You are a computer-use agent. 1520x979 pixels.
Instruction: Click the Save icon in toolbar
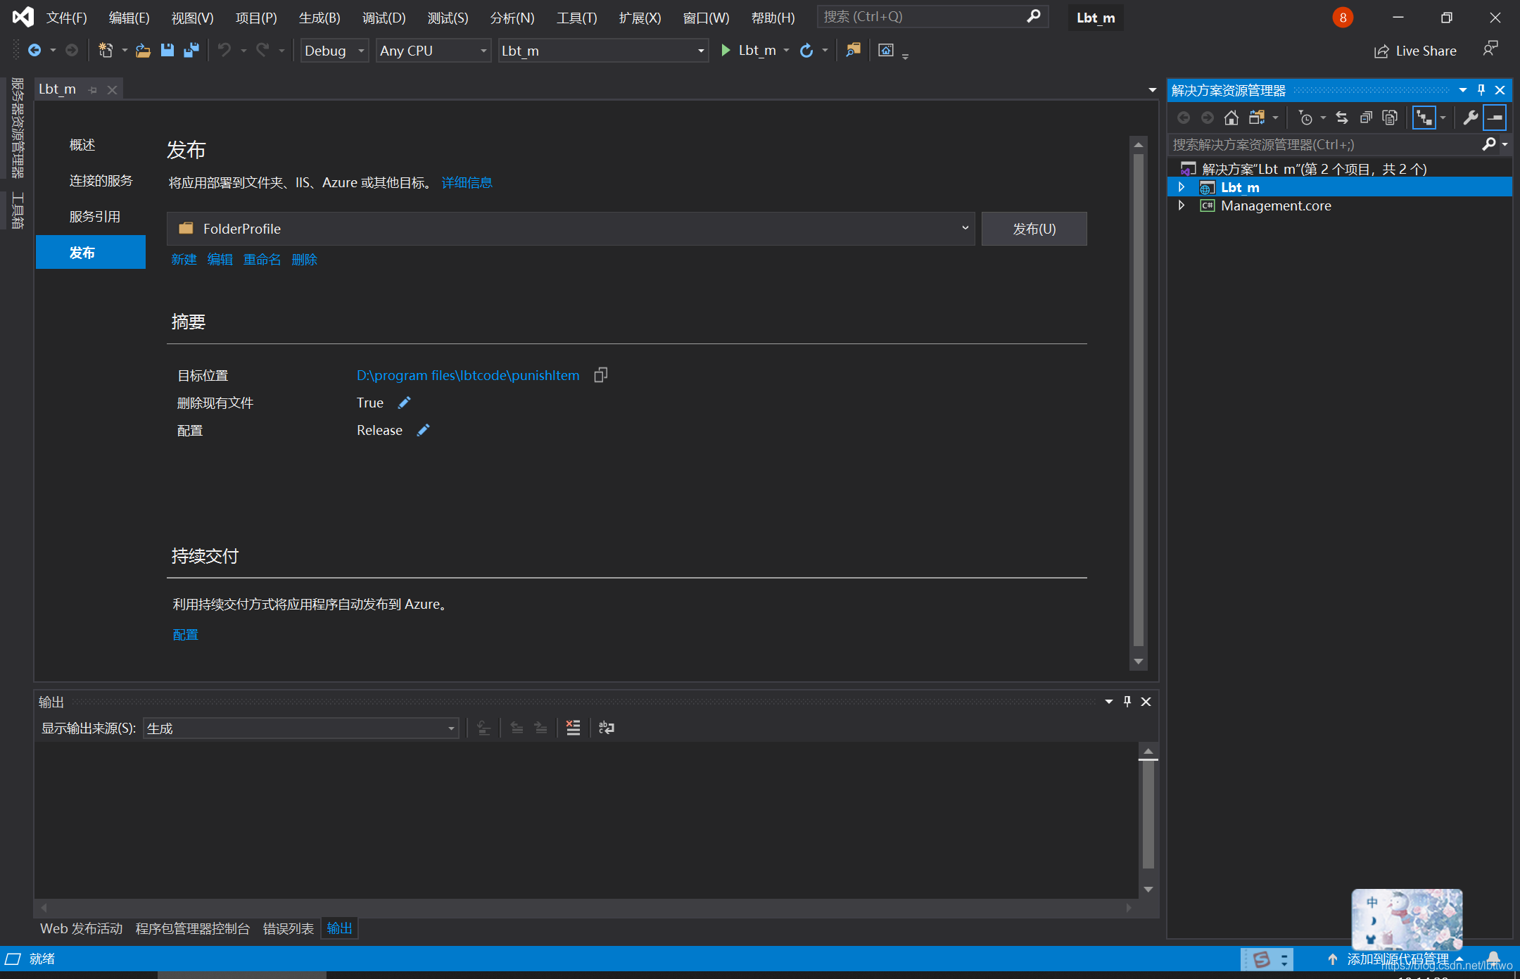point(167,51)
